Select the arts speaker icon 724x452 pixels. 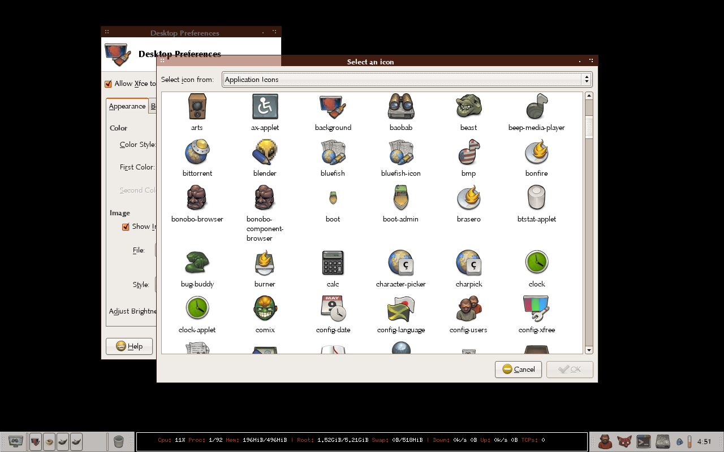click(197, 106)
